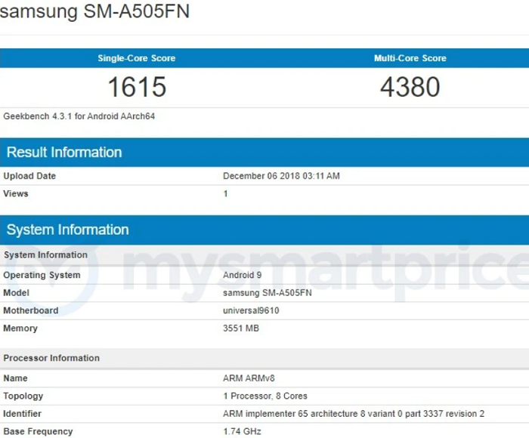The width and height of the screenshot is (529, 438).
Task: Click the Base Frequency value 1.74 GHz
Action: point(242,431)
